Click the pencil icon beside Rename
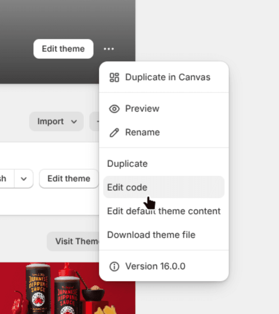This screenshot has height=314, width=279. point(114,133)
